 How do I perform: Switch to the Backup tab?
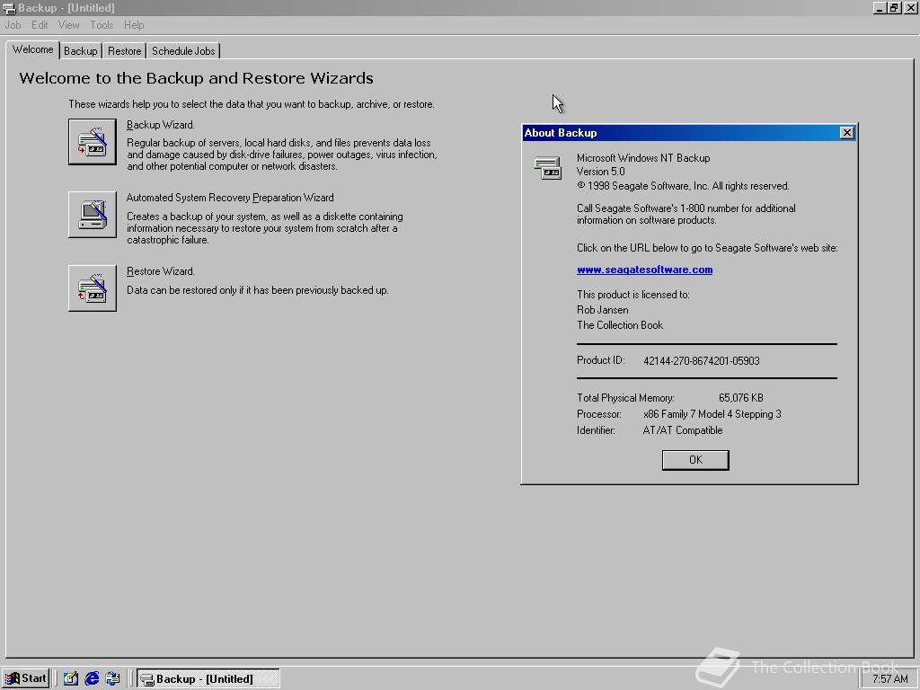(x=80, y=51)
